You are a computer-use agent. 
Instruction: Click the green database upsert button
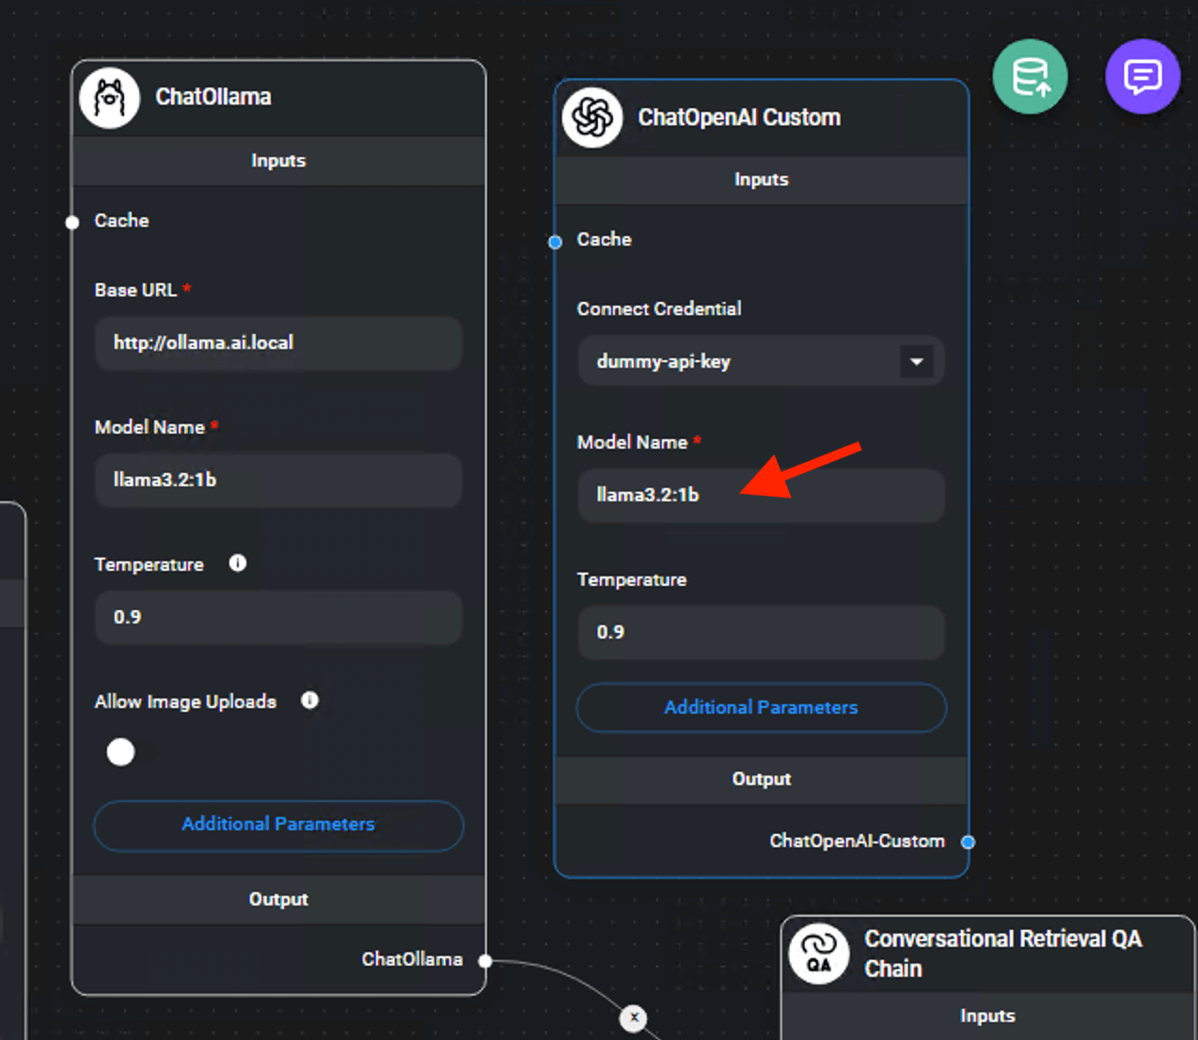(1030, 77)
